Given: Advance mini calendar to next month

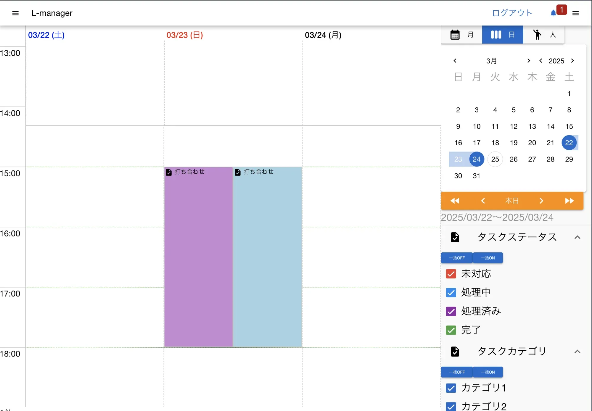Looking at the screenshot, I should pos(529,61).
